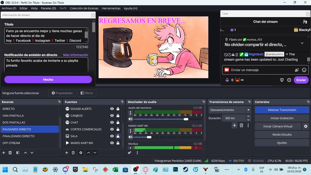Open the Editar menu
The image size is (311, 175).
coord(24,8)
